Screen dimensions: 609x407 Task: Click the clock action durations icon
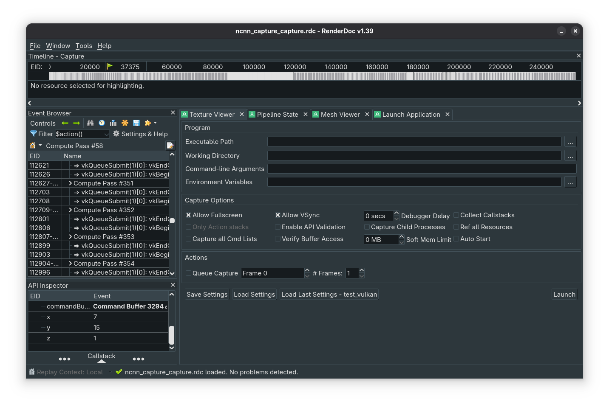(x=102, y=123)
